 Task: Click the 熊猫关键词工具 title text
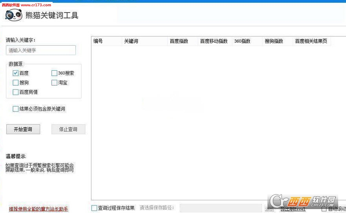pyautogui.click(x=52, y=15)
